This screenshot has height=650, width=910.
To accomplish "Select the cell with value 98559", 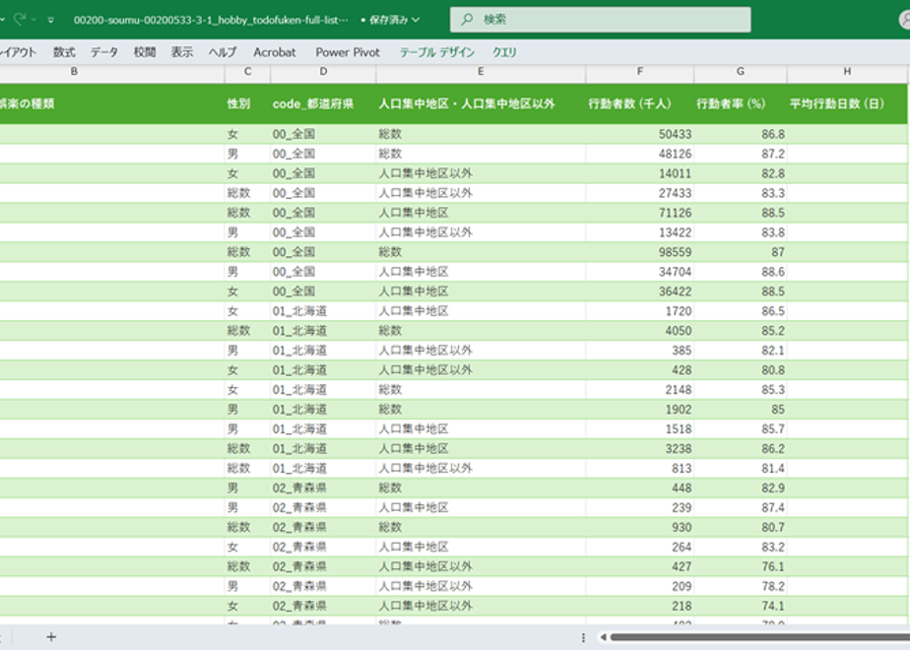I will (x=639, y=252).
